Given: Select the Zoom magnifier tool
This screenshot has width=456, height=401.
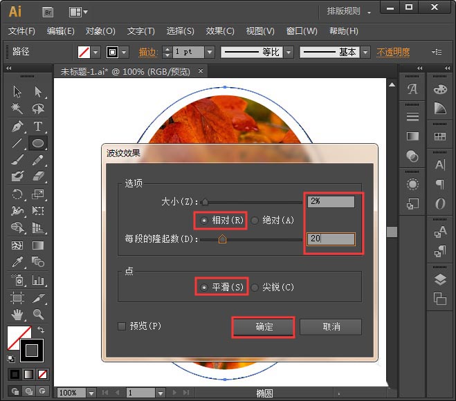Looking at the screenshot, I should tap(38, 315).
